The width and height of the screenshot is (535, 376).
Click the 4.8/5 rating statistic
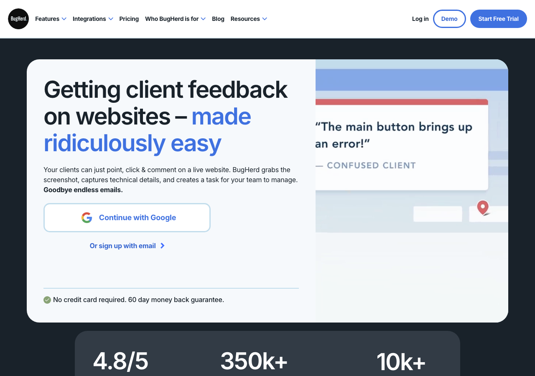pyautogui.click(x=121, y=361)
